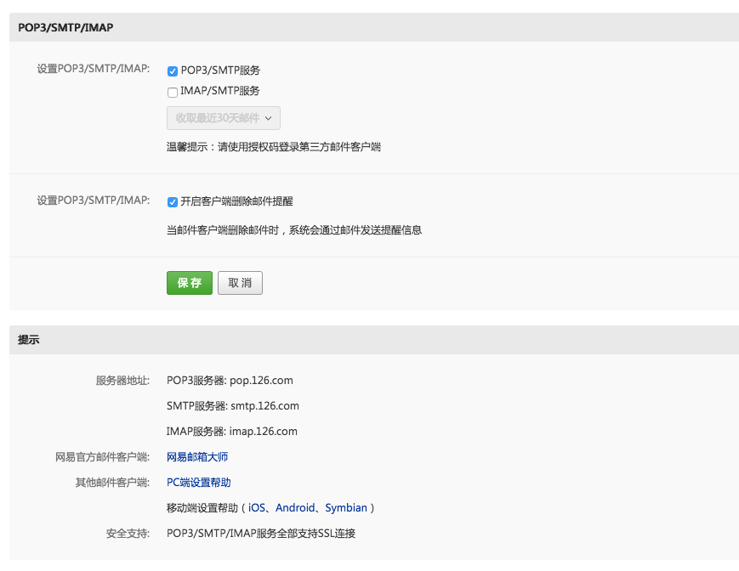
Task: Open the 收取最近30天邮件 dropdown
Action: 224,118
